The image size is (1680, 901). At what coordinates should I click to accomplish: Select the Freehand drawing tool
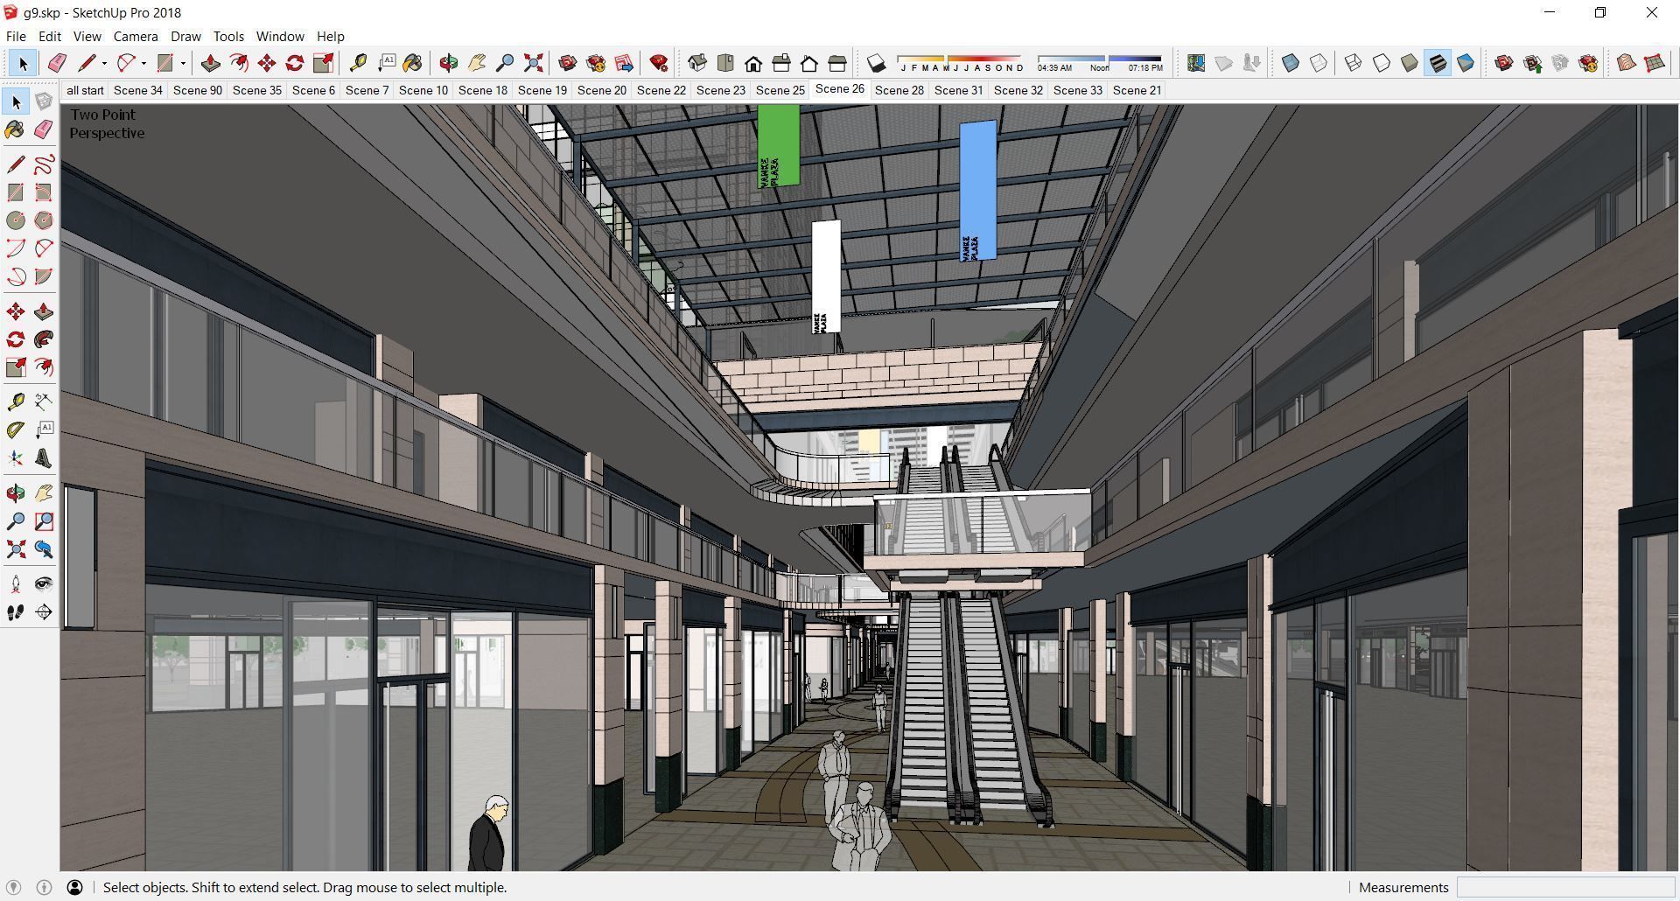tap(44, 164)
